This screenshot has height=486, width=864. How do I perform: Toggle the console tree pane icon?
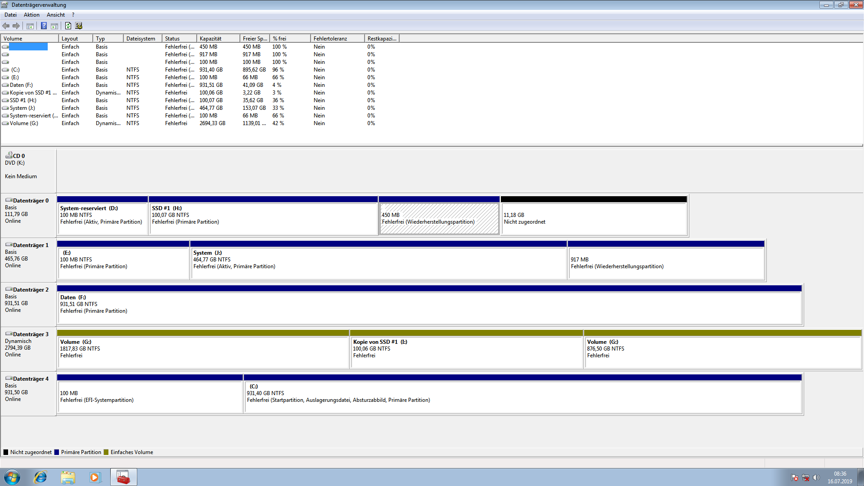tap(30, 26)
